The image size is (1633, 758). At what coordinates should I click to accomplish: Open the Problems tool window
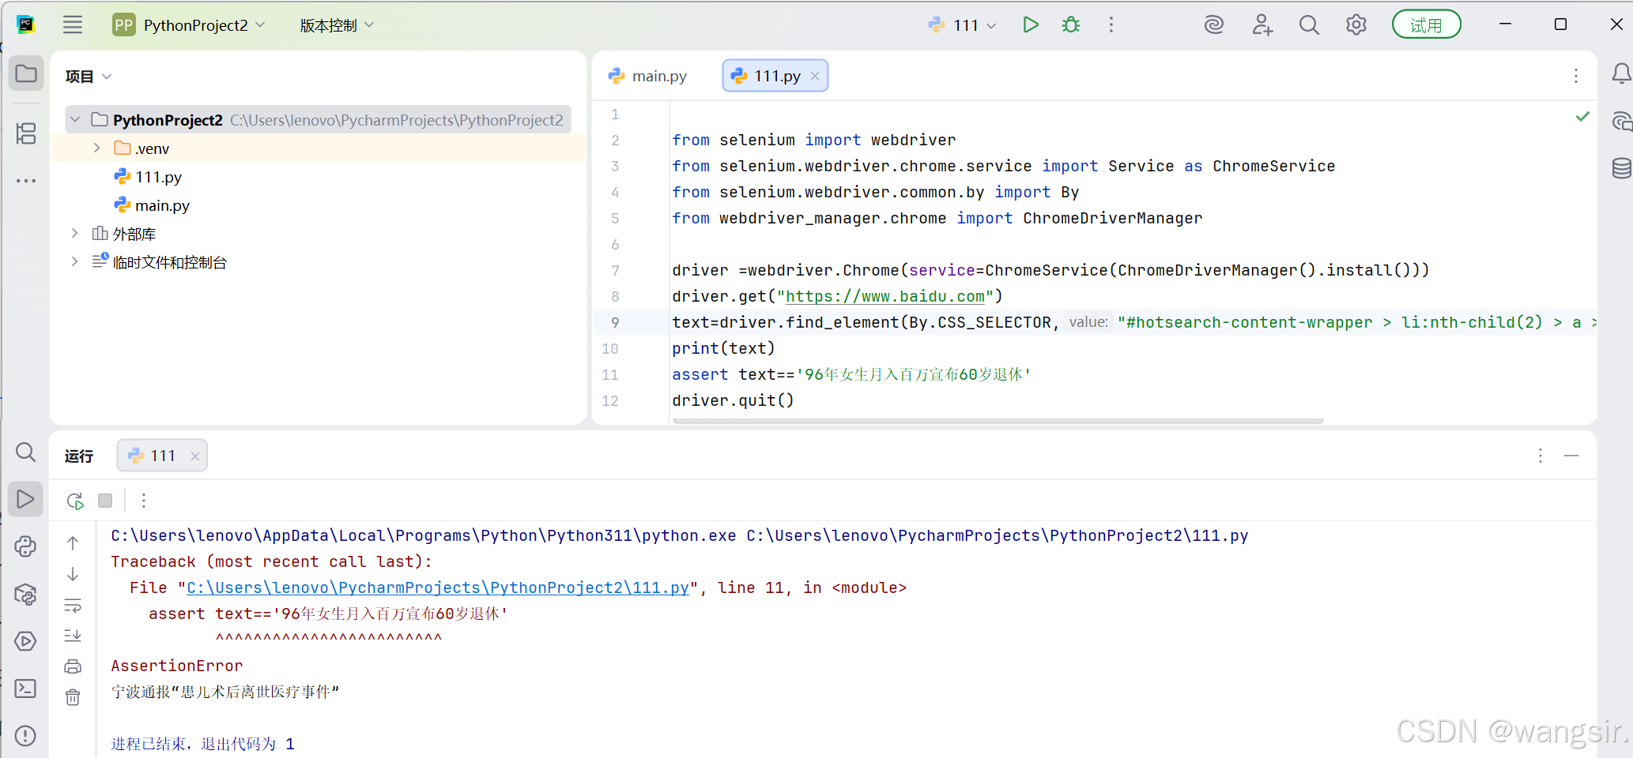[x=25, y=736]
